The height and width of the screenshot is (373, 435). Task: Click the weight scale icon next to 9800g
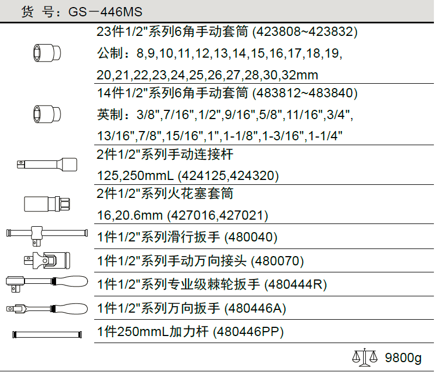(364, 358)
